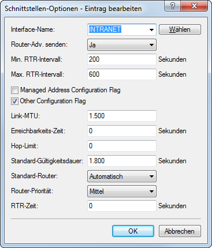Image resolution: width=212 pixels, height=248 pixels.
Task: Expand the Router-Priorität dropdown
Action: (x=122, y=191)
